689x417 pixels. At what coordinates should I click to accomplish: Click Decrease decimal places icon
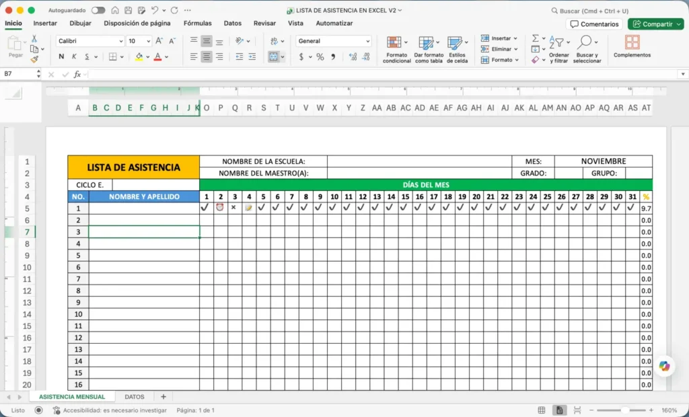365,56
